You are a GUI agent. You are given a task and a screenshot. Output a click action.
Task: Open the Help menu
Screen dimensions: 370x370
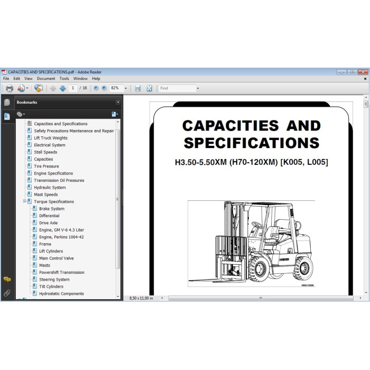96,79
